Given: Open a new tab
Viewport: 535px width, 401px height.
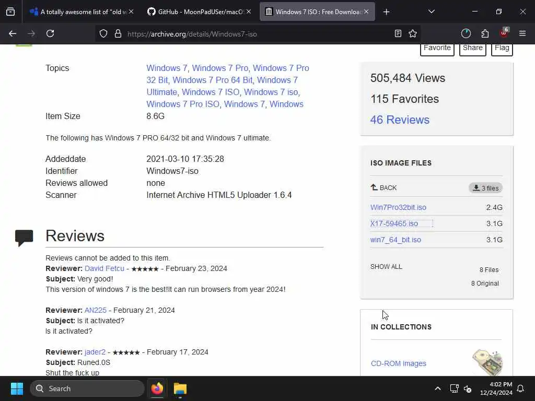Looking at the screenshot, I should [386, 12].
